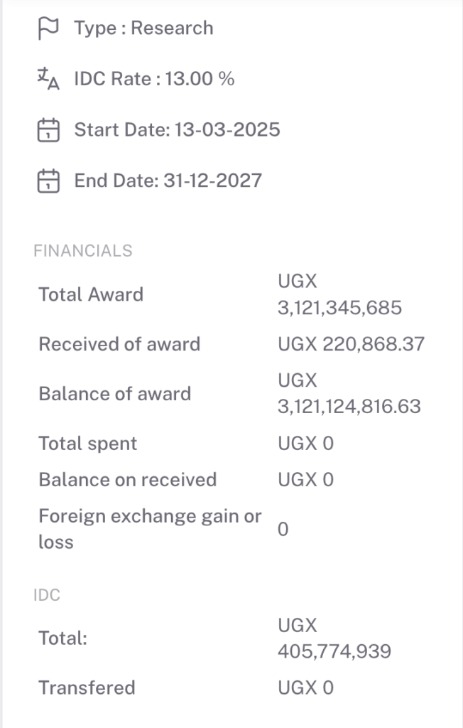Select the UGX 220,868.37 received value
Image resolution: width=463 pixels, height=728 pixels.
tap(352, 344)
